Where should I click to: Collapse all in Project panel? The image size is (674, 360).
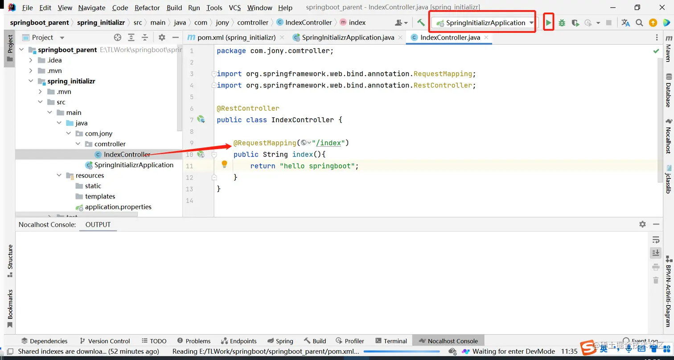145,37
